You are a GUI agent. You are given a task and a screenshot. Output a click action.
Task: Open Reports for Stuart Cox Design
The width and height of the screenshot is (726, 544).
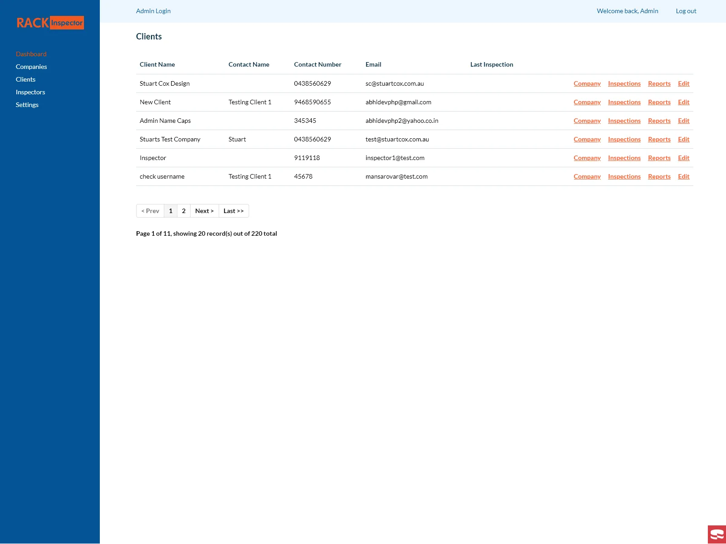coord(659,83)
